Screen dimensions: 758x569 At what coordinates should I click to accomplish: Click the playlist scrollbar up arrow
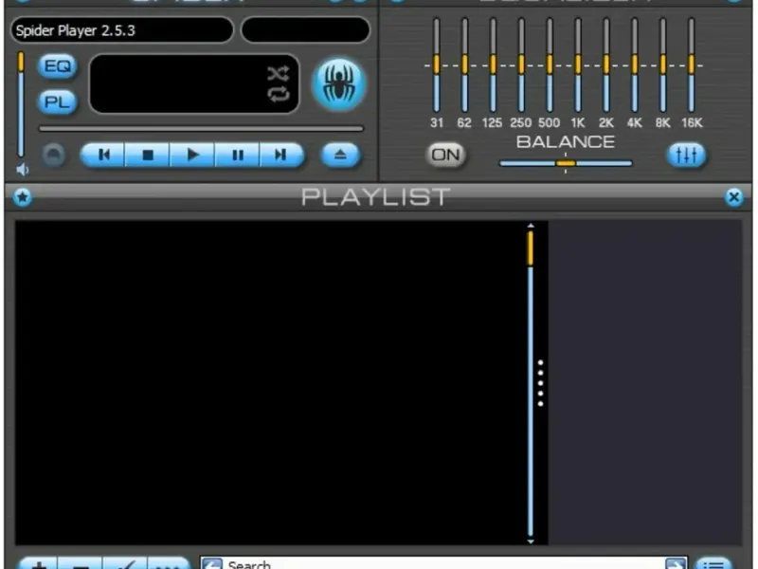coord(531,226)
